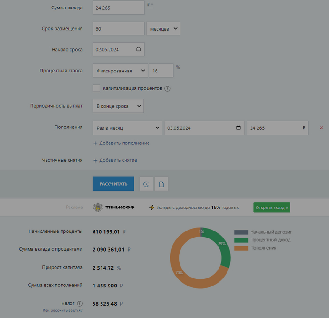Click info icon next to Налог
The height and width of the screenshot is (318, 329).
click(x=79, y=303)
